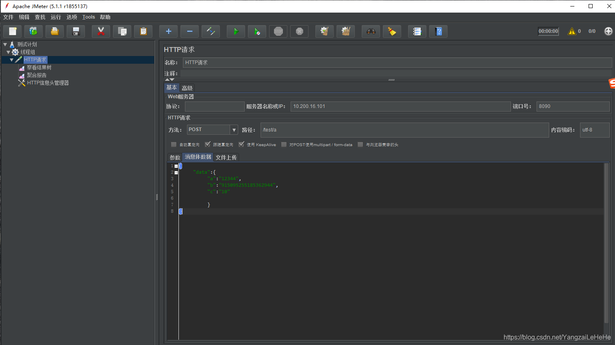Open Search with binoculars icon
The image size is (615, 345).
point(371,31)
